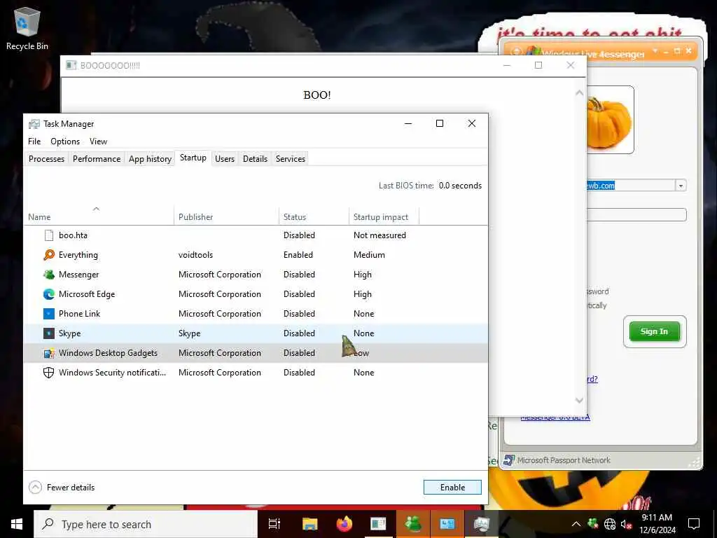
Task: Open the notification center icon
Action: click(694, 524)
